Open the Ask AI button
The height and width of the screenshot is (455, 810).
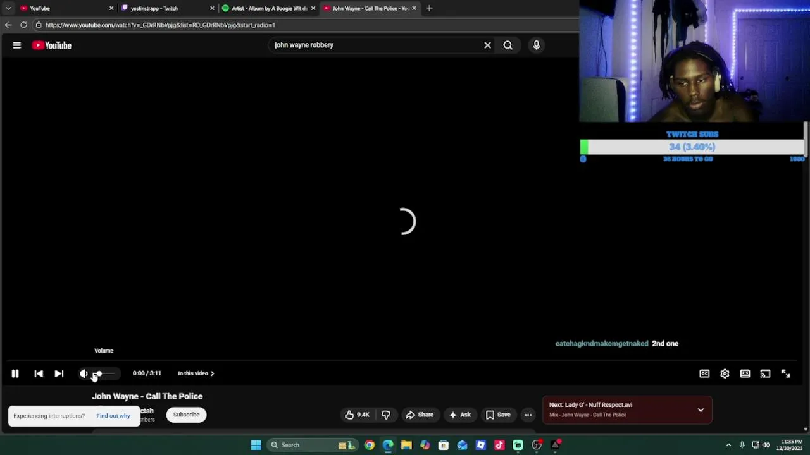point(459,415)
